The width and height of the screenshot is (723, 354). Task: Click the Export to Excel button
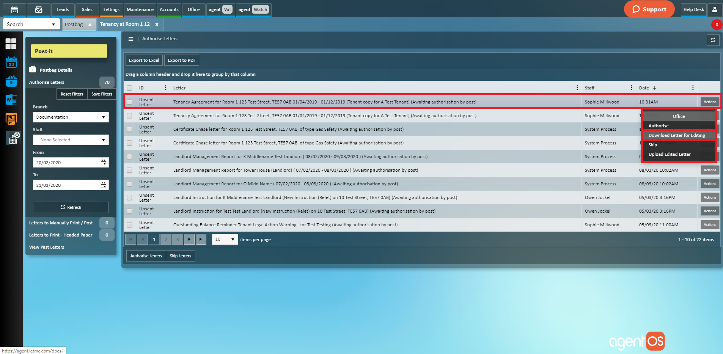pos(144,60)
